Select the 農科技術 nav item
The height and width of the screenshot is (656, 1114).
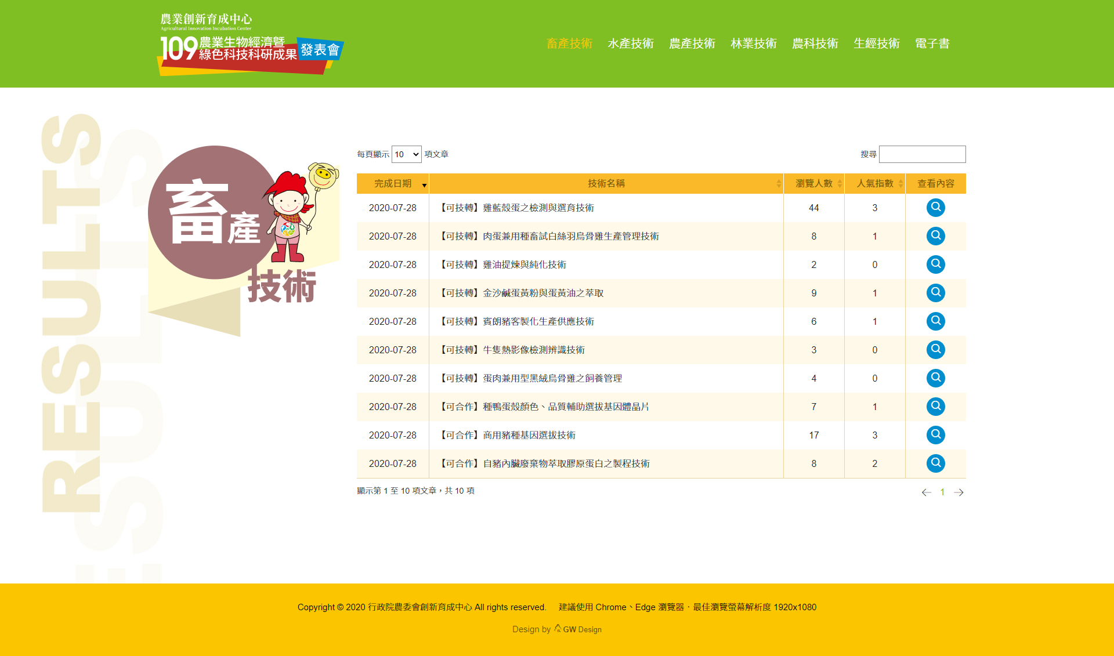point(815,44)
